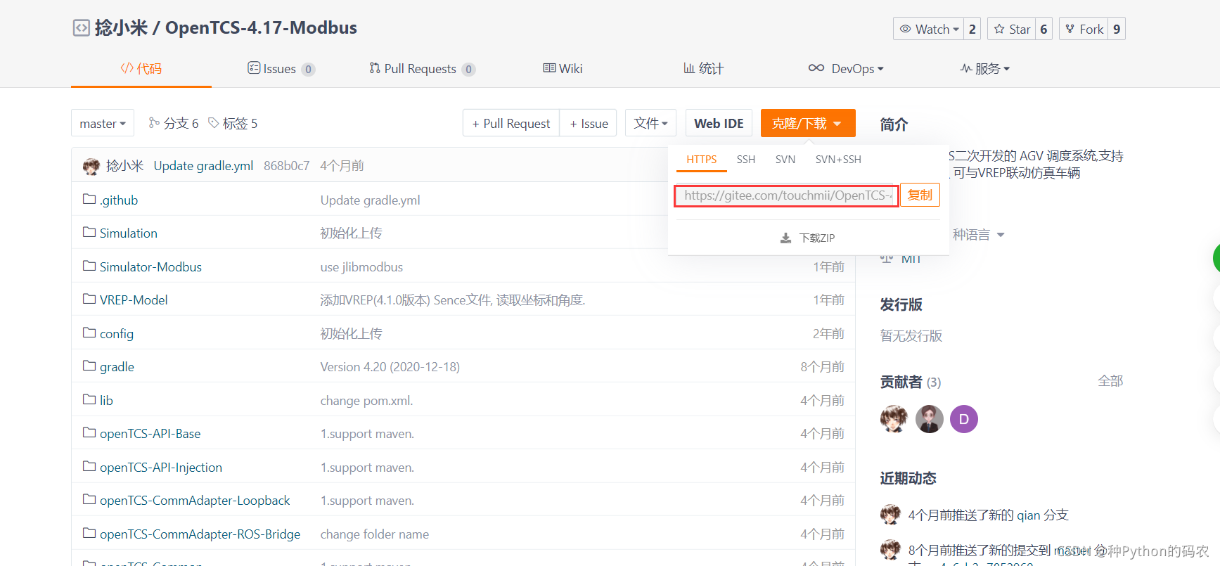Select the SVN clone tab
The width and height of the screenshot is (1220, 566).
point(785,160)
